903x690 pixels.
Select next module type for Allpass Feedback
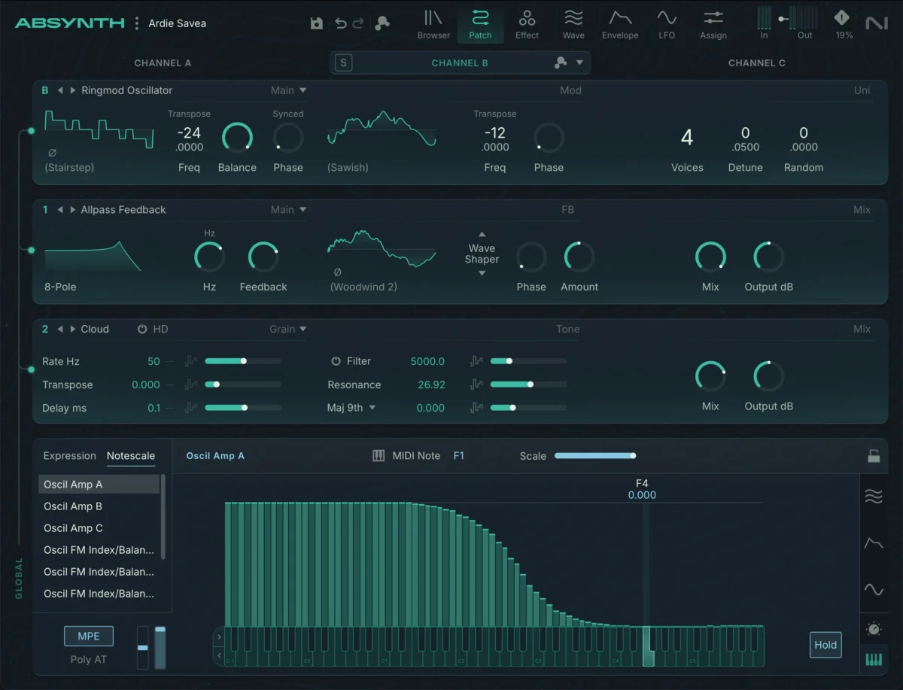click(x=73, y=210)
